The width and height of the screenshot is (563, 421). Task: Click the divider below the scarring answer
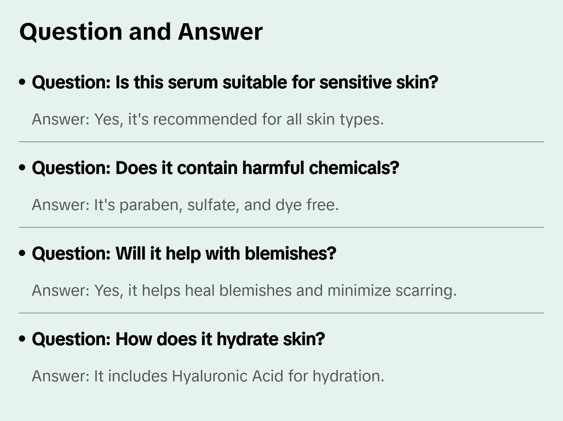[281, 313]
